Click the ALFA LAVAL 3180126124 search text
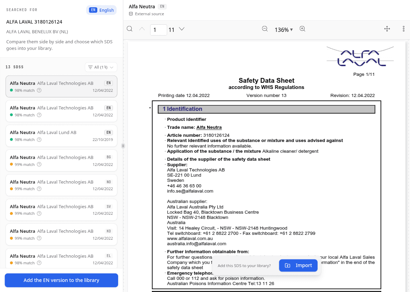The width and height of the screenshot is (410, 292). click(x=34, y=22)
